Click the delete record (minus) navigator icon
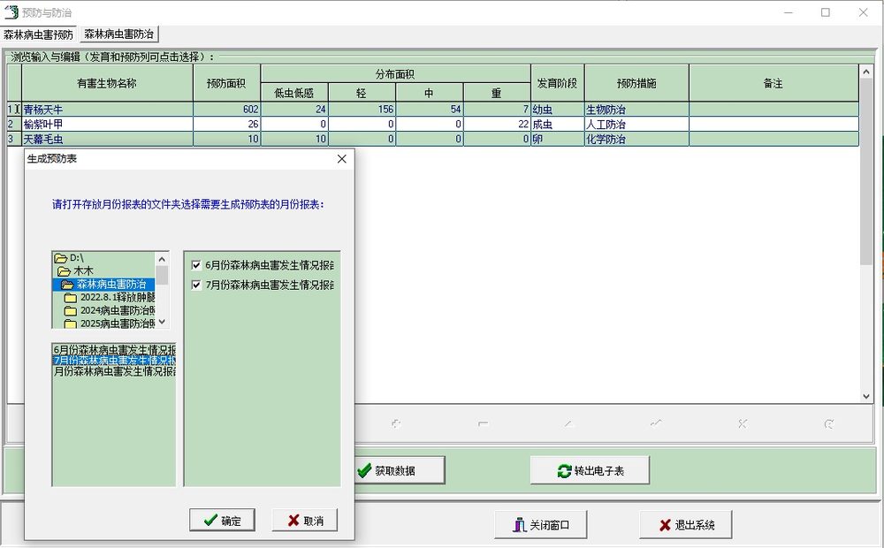884x548 pixels. tap(484, 424)
